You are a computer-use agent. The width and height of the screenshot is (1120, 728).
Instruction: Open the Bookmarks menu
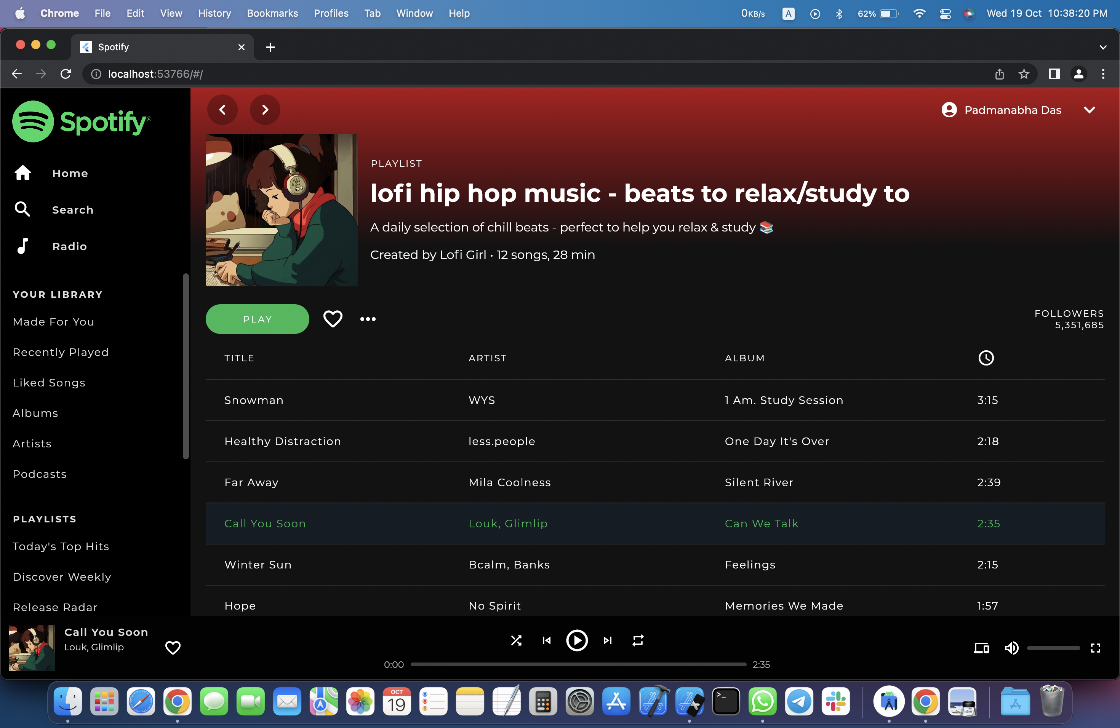click(x=272, y=13)
